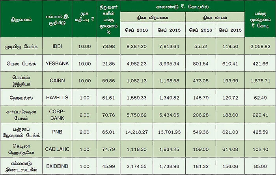Click share capital value 2,058.82
This screenshot has width=276, height=175.
[x=260, y=46]
